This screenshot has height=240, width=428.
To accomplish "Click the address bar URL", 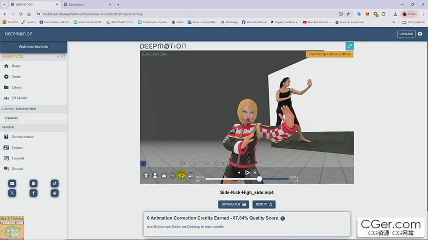I will click(93, 14).
